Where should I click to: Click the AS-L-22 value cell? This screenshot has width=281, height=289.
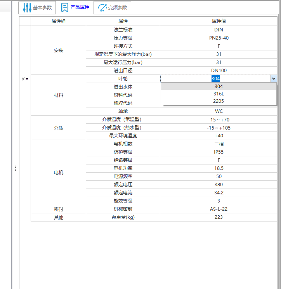point(219,209)
